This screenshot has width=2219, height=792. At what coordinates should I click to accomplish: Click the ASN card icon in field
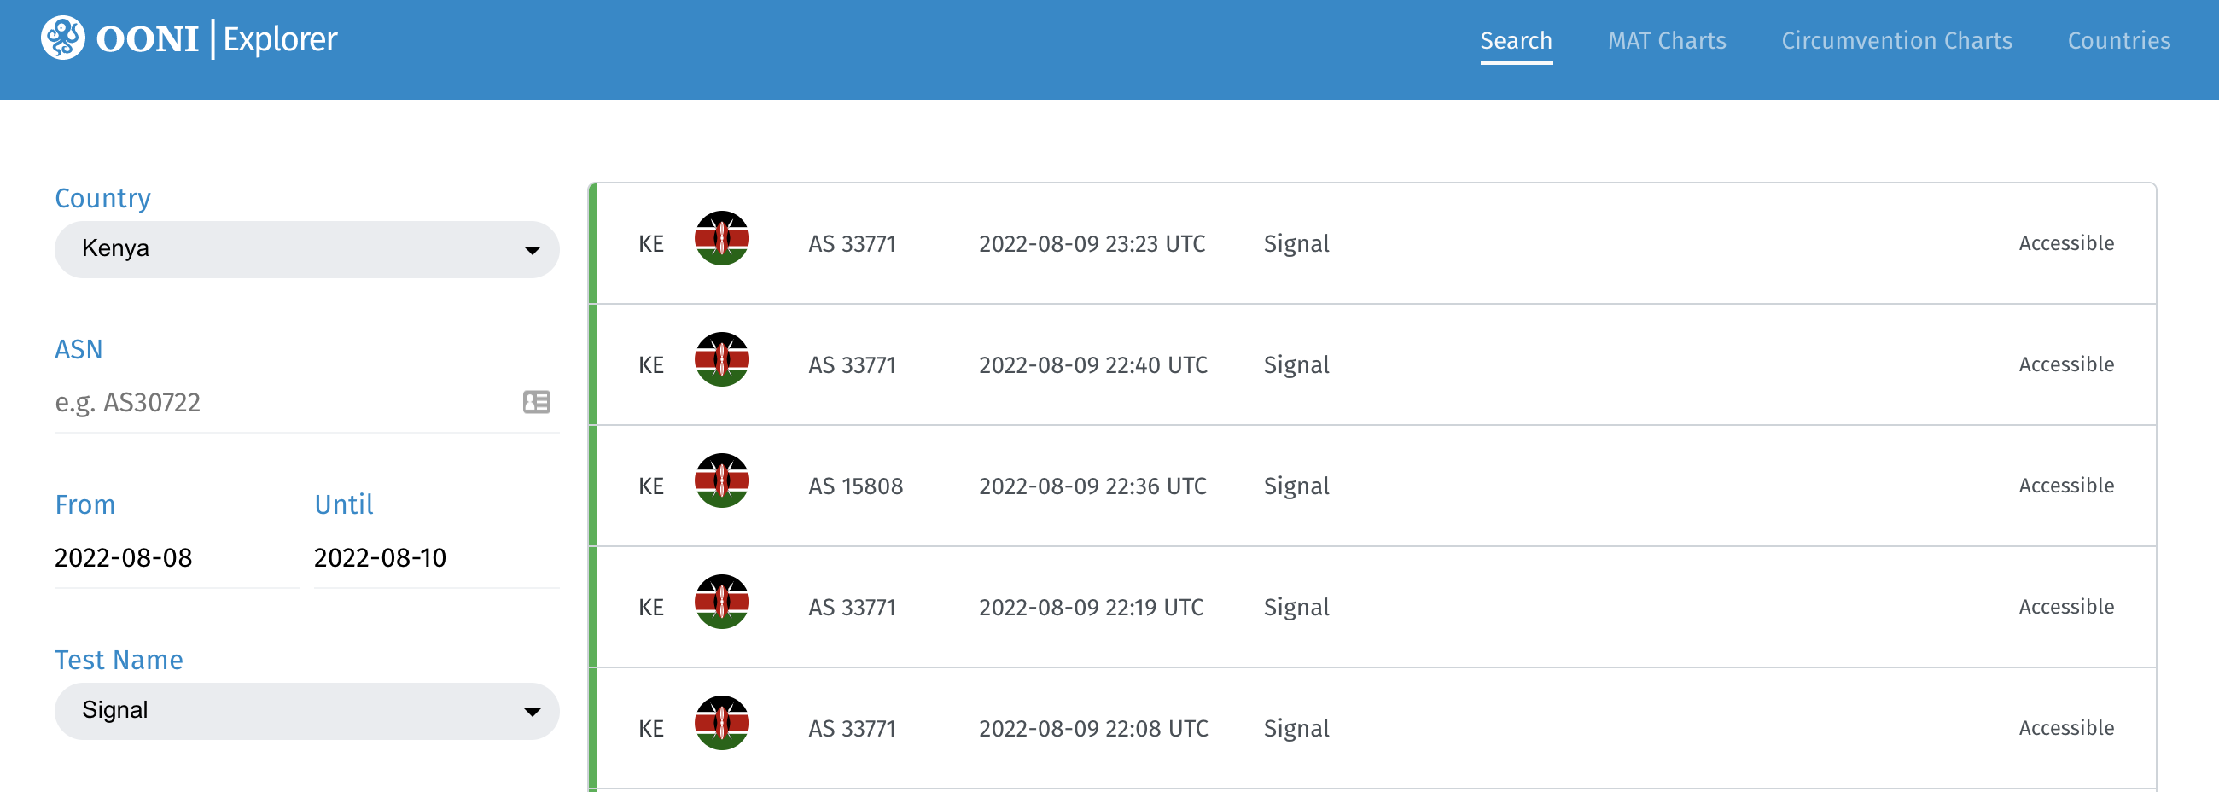click(536, 402)
